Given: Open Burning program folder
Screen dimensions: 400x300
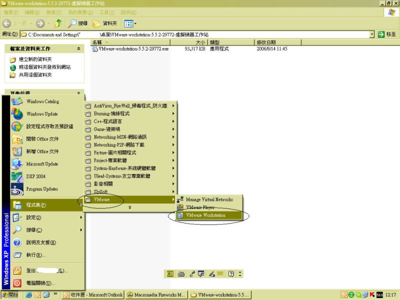Looking at the screenshot, I should [130, 113].
